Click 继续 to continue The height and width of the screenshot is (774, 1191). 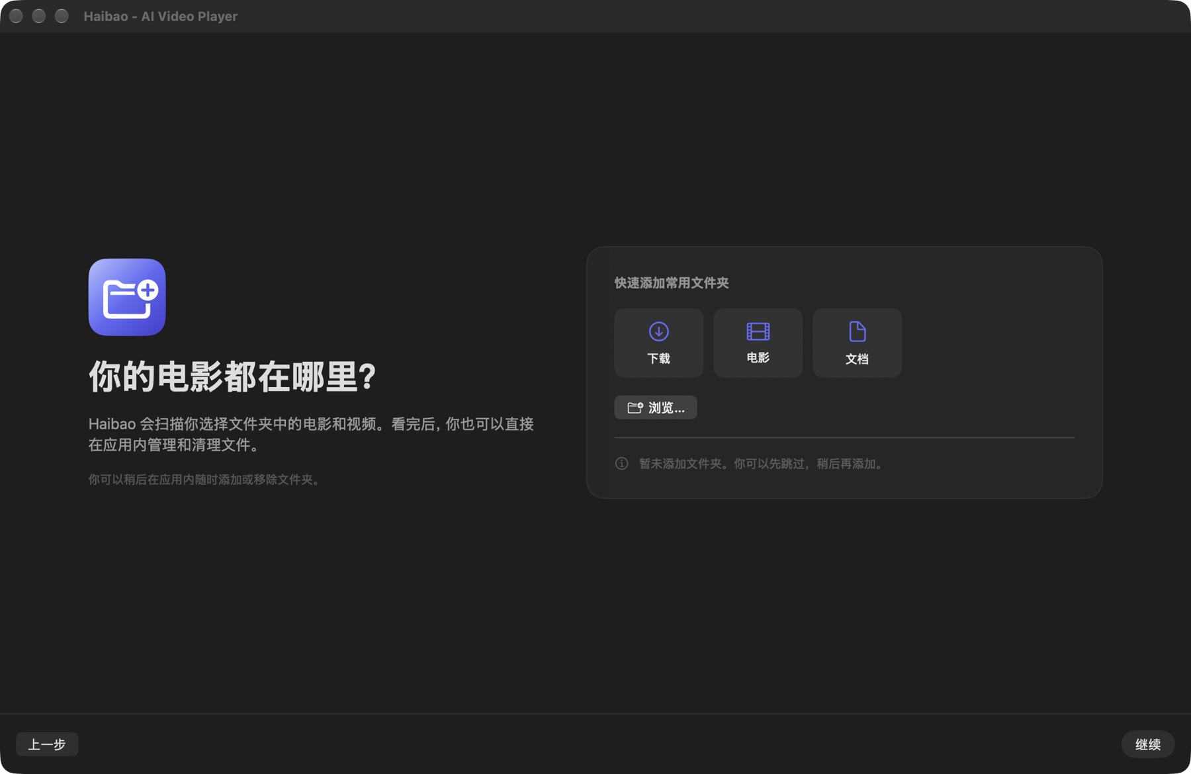click(x=1148, y=744)
